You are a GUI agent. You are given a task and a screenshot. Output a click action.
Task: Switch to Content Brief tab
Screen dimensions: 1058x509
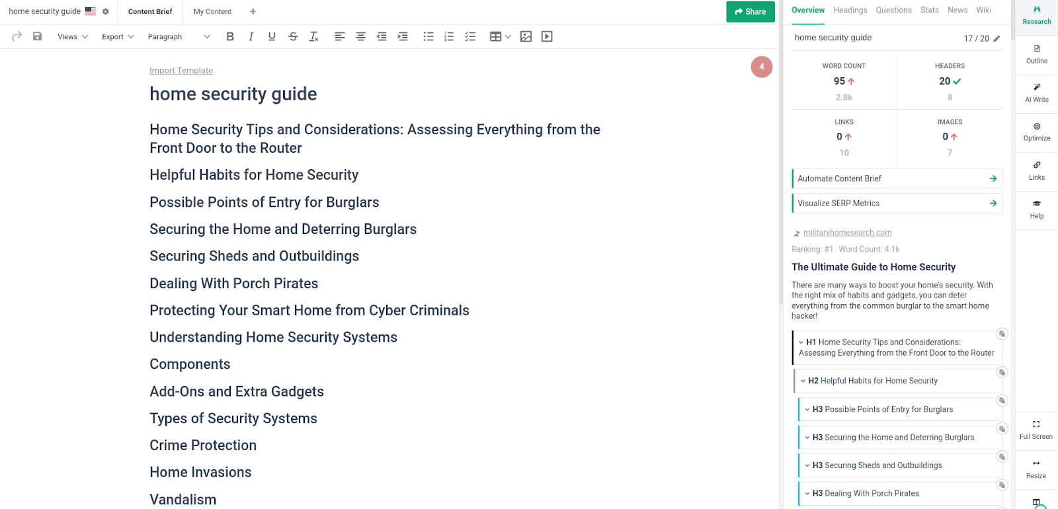[x=150, y=11]
